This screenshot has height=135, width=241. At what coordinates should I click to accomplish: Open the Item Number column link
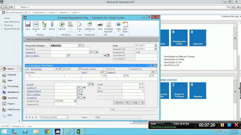(36, 69)
